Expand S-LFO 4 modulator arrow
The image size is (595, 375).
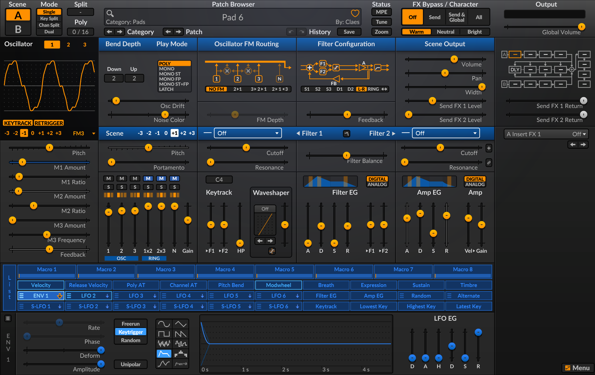tap(202, 306)
